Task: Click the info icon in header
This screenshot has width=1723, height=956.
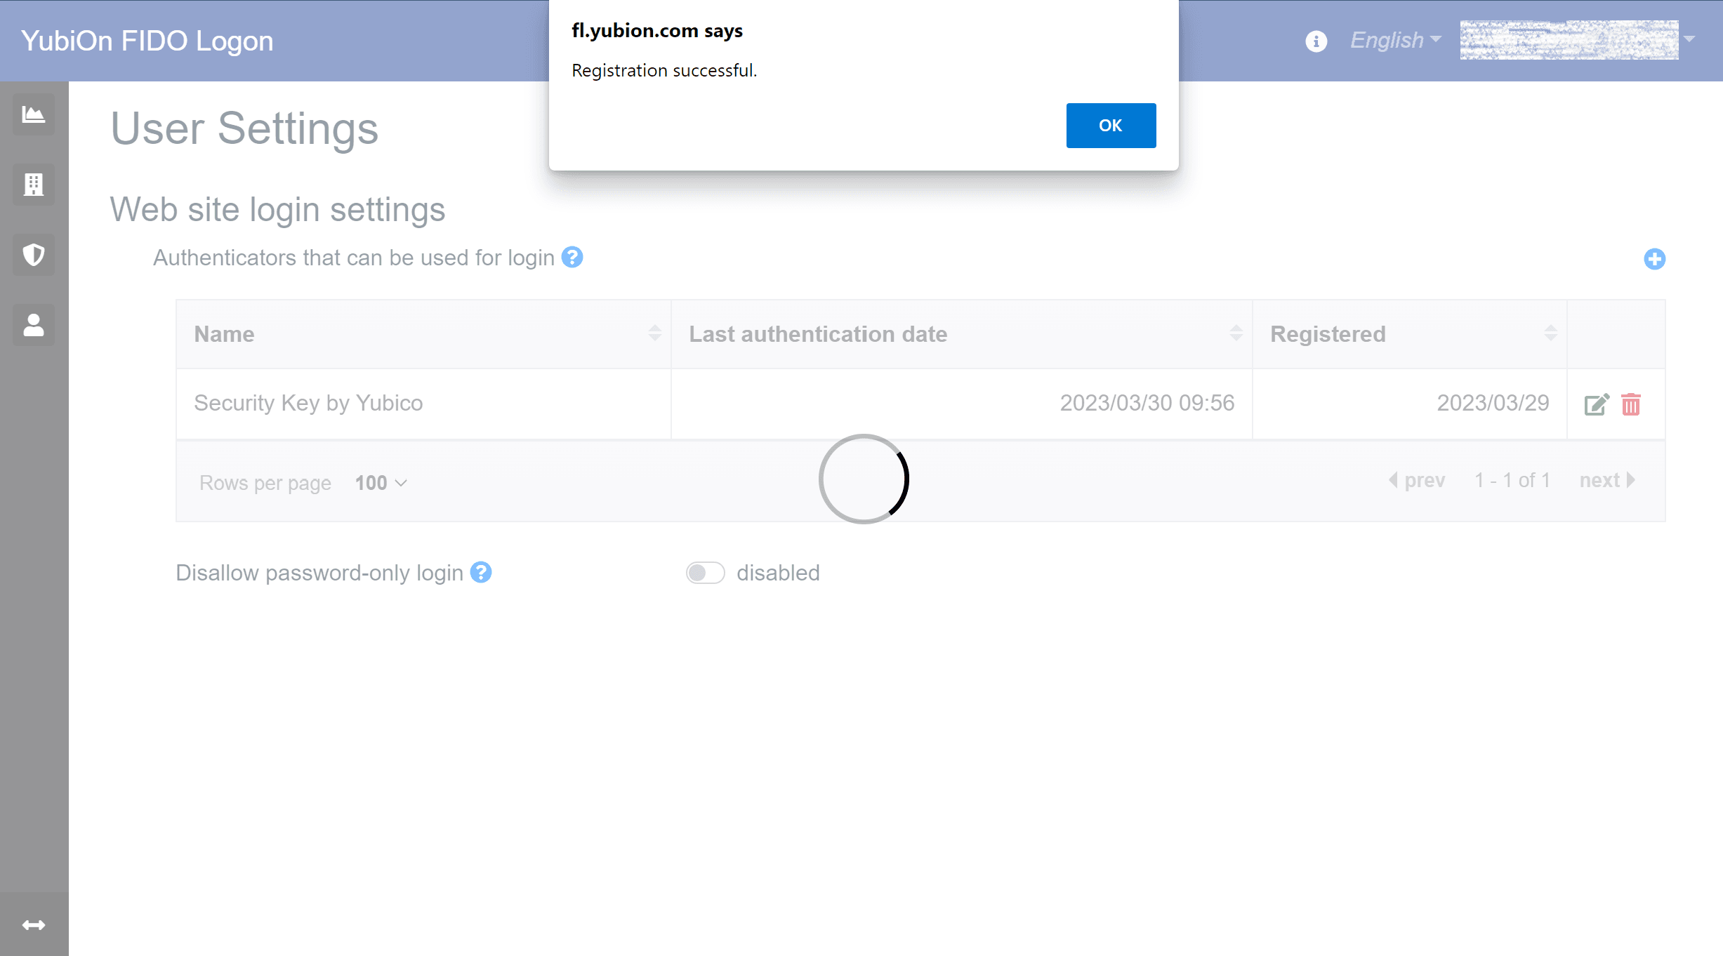Action: click(1316, 41)
